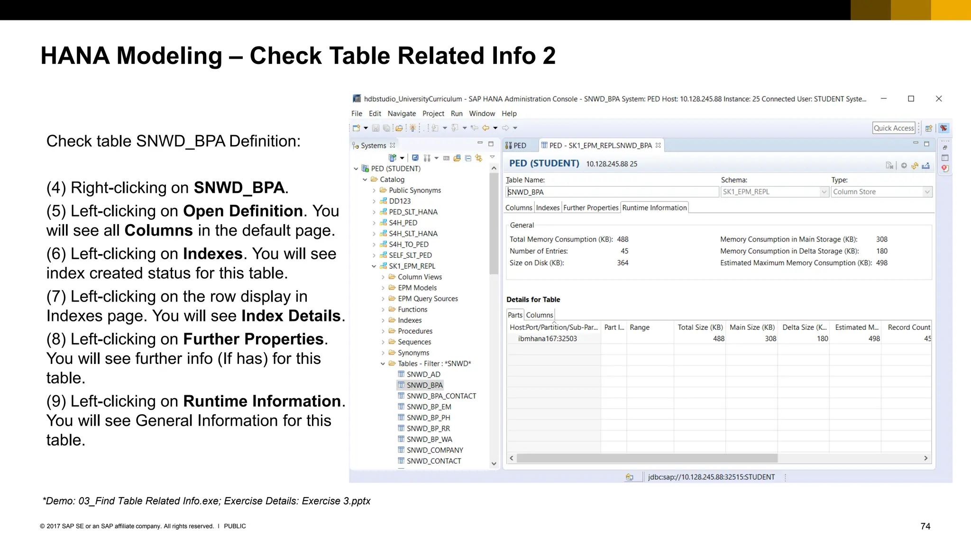
Task: Open the File menu
Action: click(357, 114)
